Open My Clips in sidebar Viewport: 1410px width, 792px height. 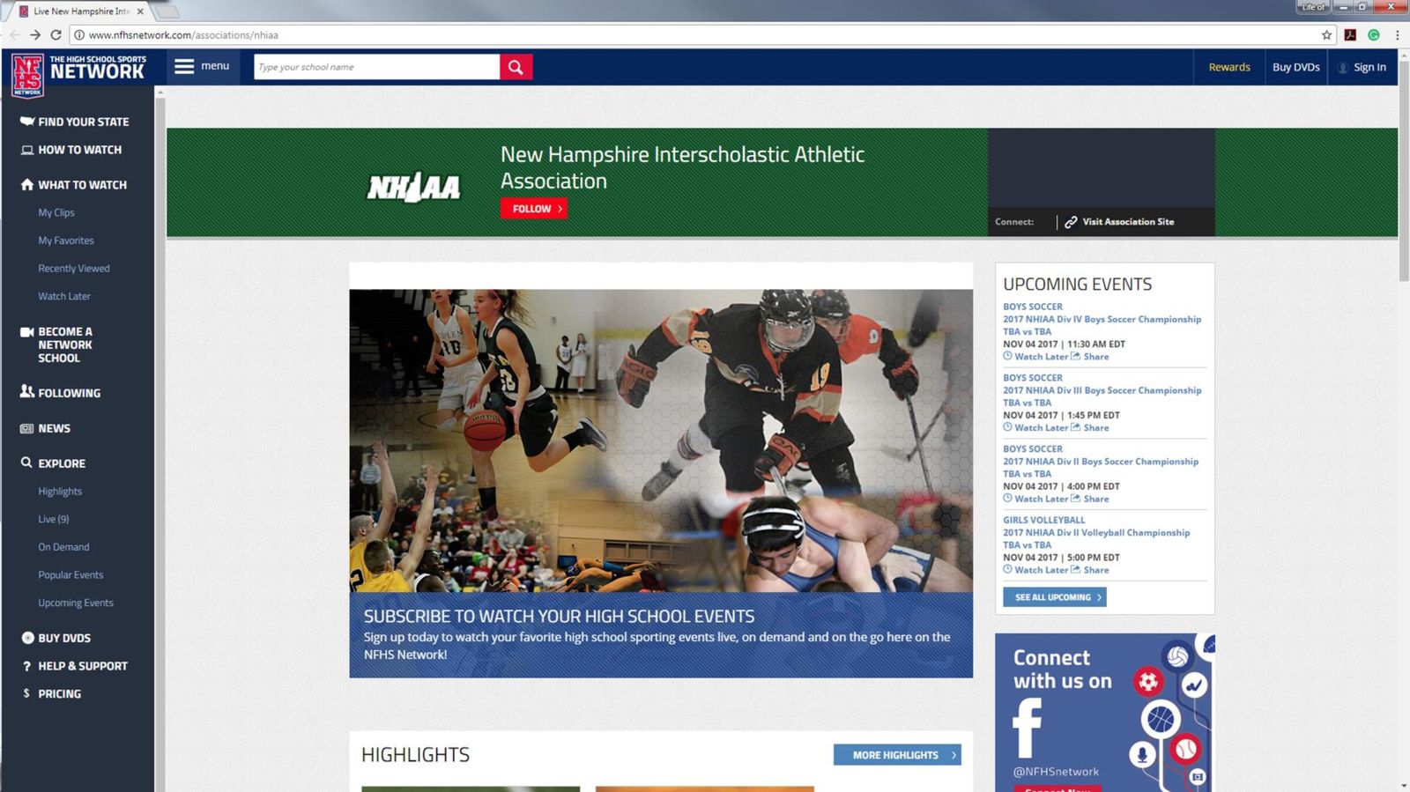[56, 212]
